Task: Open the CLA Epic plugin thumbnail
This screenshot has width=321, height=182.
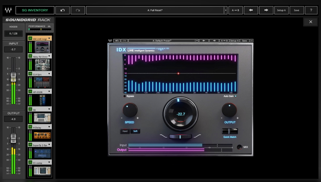Action: [x=42, y=82]
